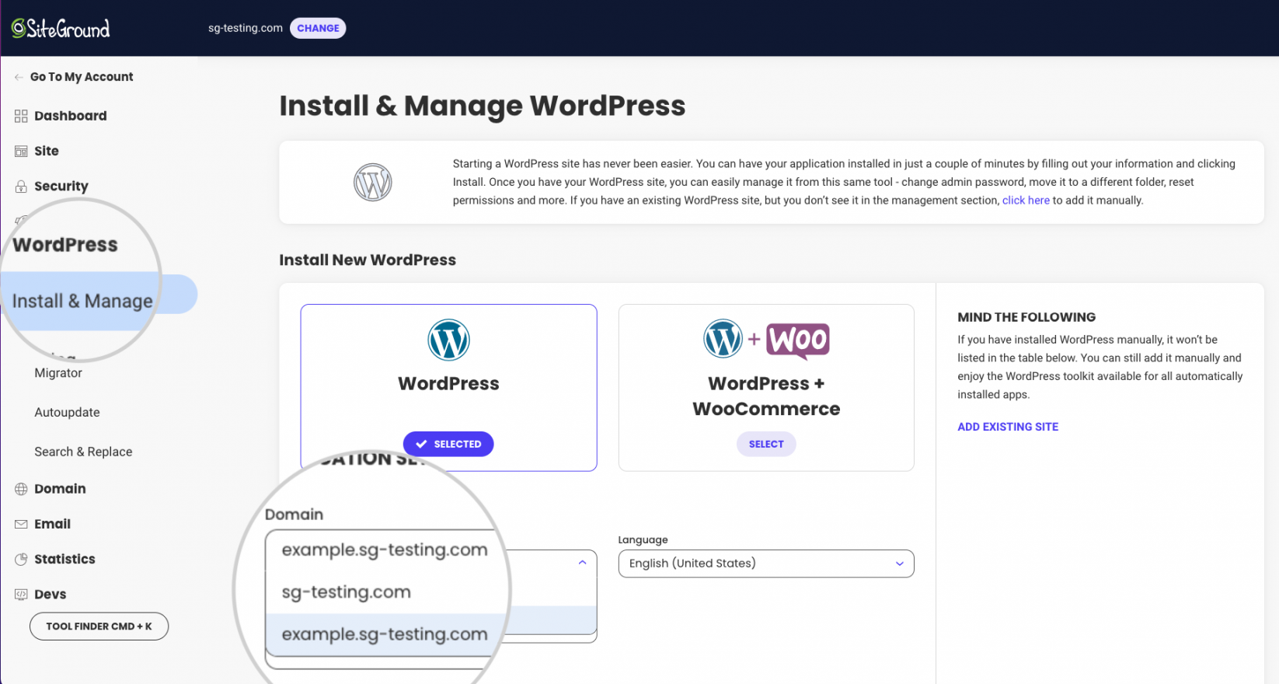Click the Site icon in sidebar

(21, 151)
